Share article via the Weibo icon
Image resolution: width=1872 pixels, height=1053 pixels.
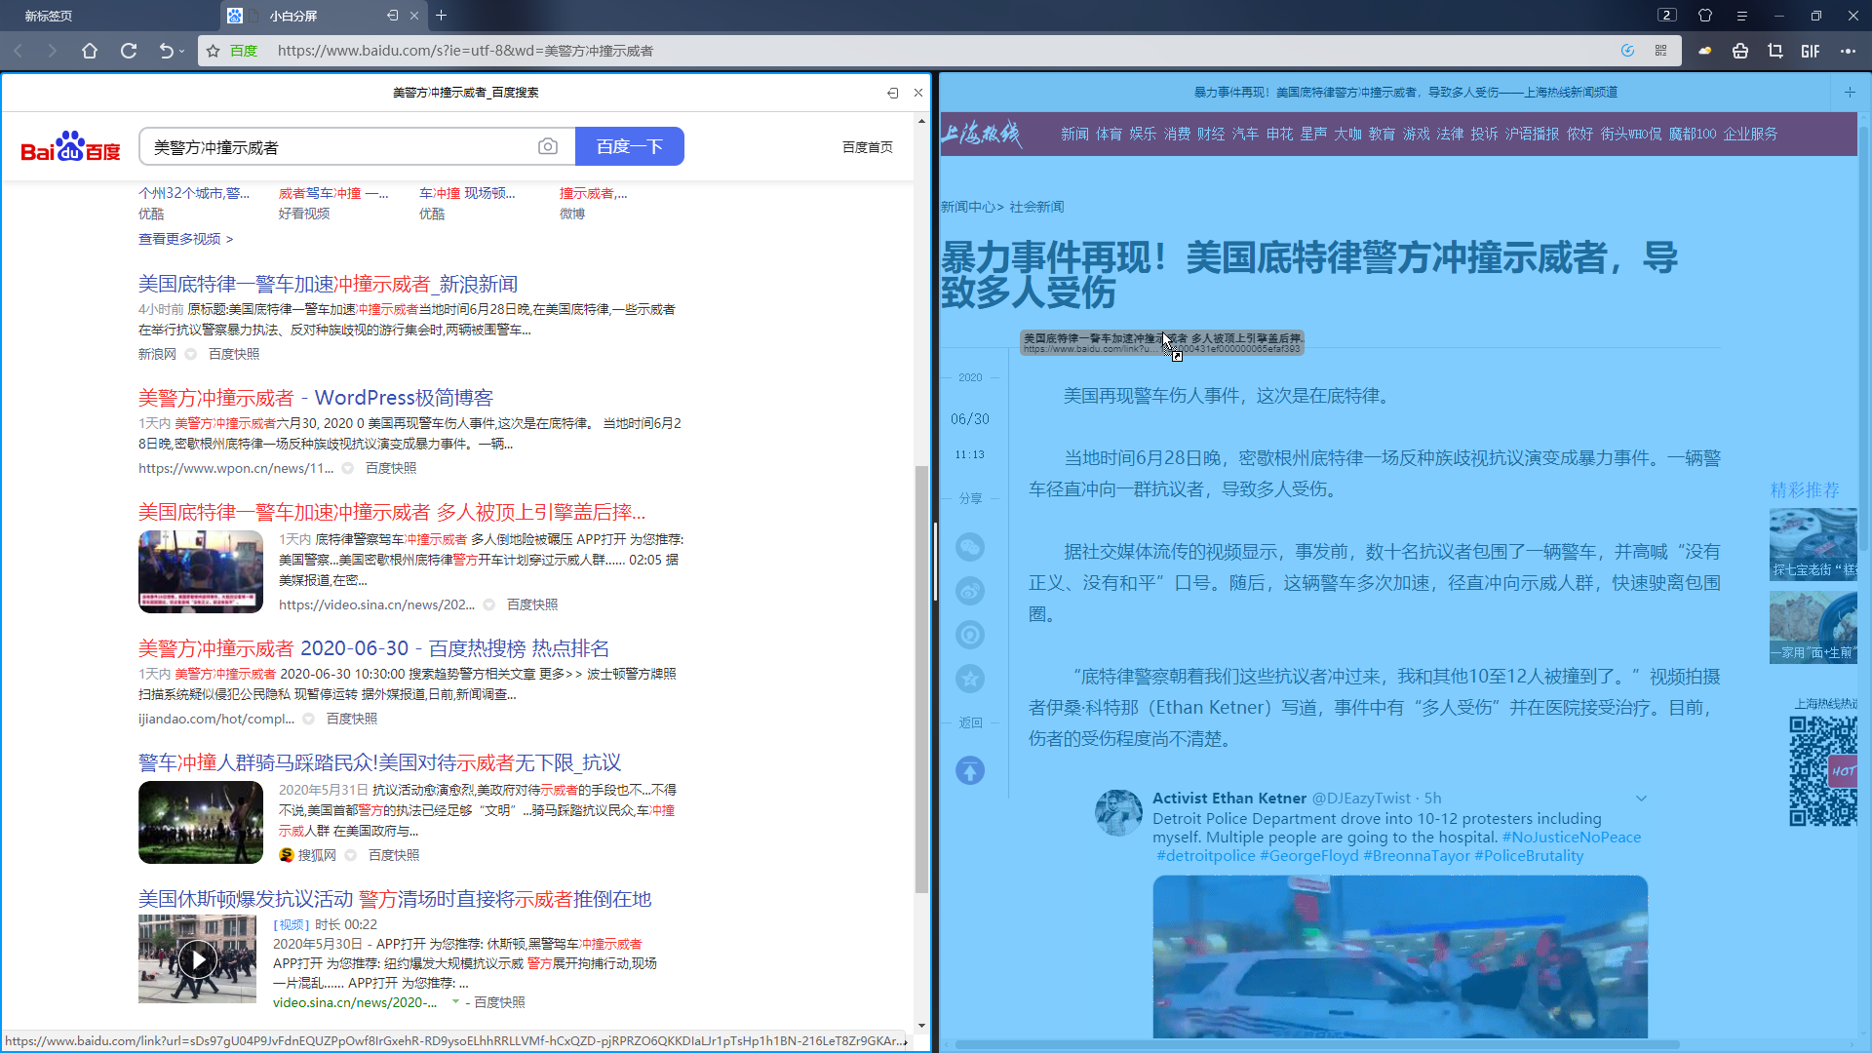click(x=970, y=591)
